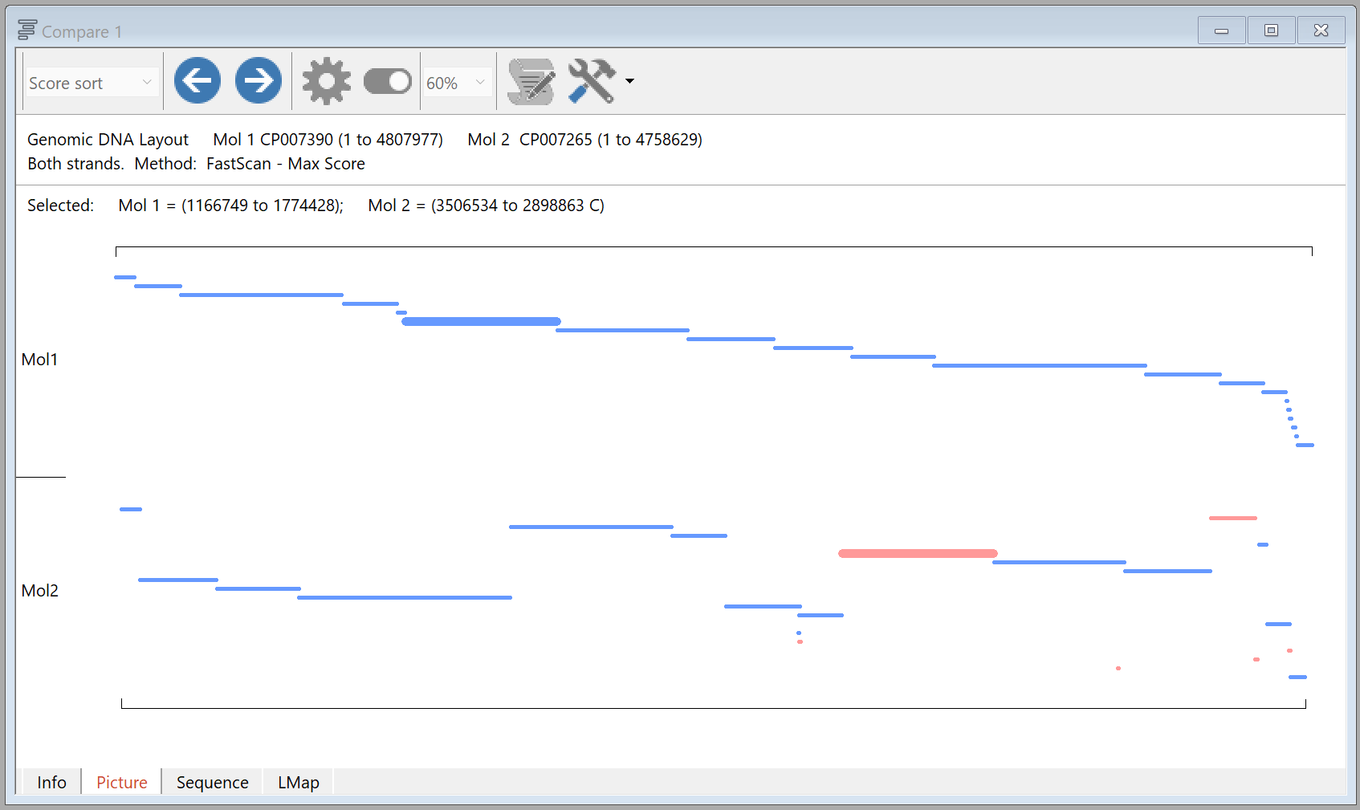Click the hammer and wrench tools icon
The image size is (1360, 810).
(x=592, y=81)
